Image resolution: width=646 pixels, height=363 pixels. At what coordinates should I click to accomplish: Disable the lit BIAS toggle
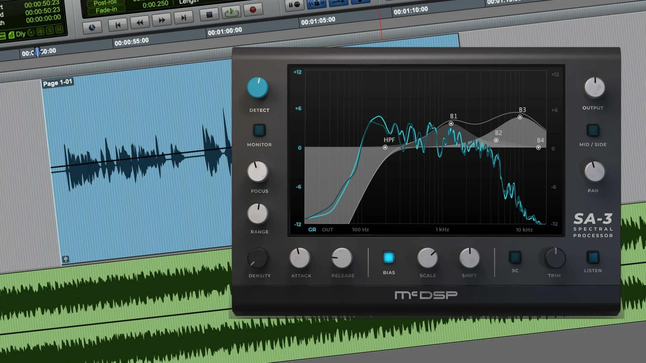389,257
